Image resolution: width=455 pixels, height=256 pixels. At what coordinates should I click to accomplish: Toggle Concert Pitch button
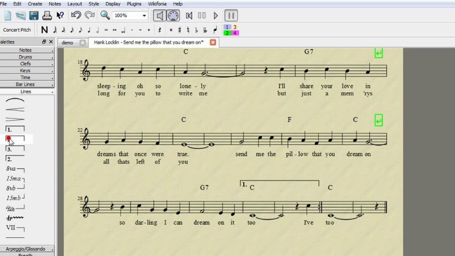17,30
